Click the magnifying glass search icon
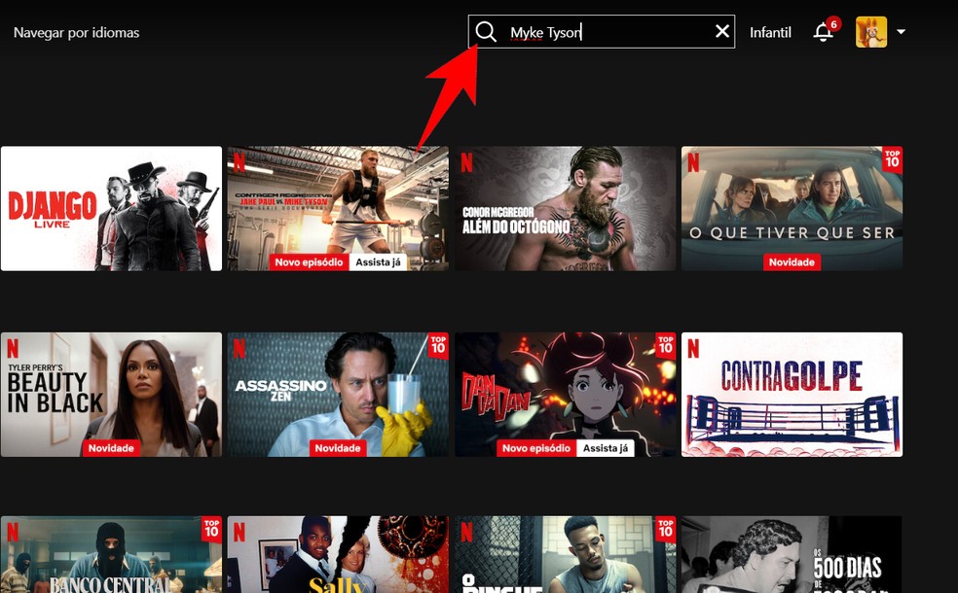 (x=486, y=31)
